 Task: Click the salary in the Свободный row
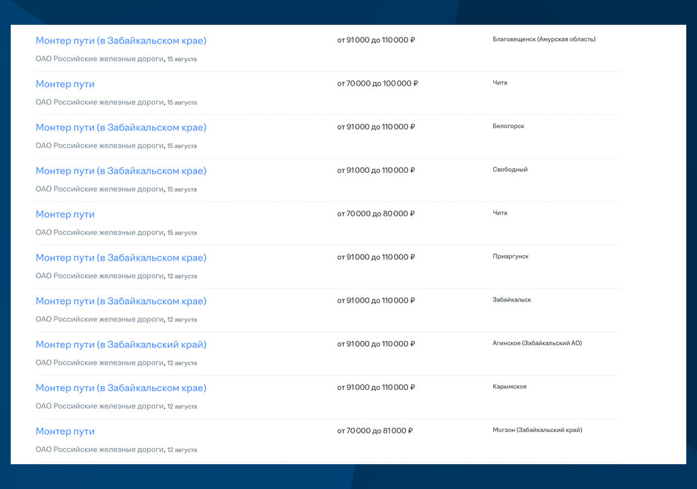coord(375,170)
